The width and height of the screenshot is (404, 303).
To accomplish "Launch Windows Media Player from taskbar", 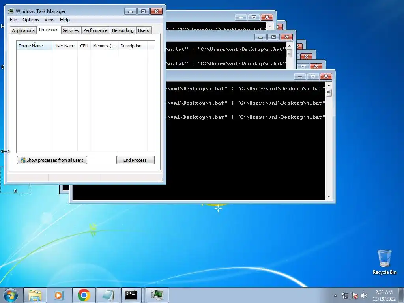I will point(59,295).
